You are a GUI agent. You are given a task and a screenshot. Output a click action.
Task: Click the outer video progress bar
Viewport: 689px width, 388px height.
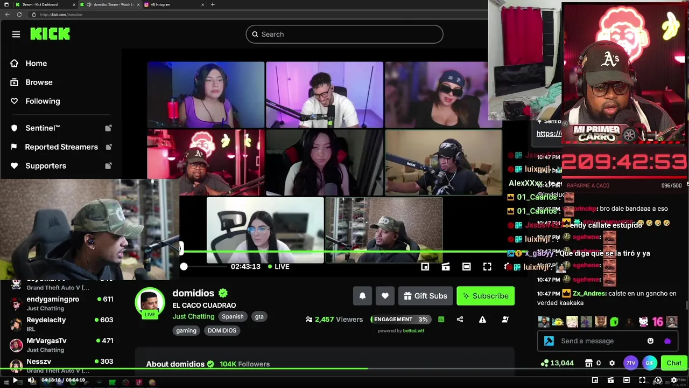(344, 369)
